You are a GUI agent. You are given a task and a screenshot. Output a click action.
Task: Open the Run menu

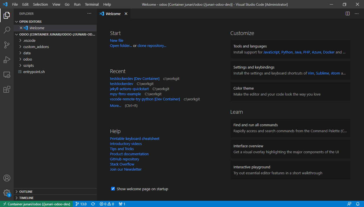[x=77, y=4]
